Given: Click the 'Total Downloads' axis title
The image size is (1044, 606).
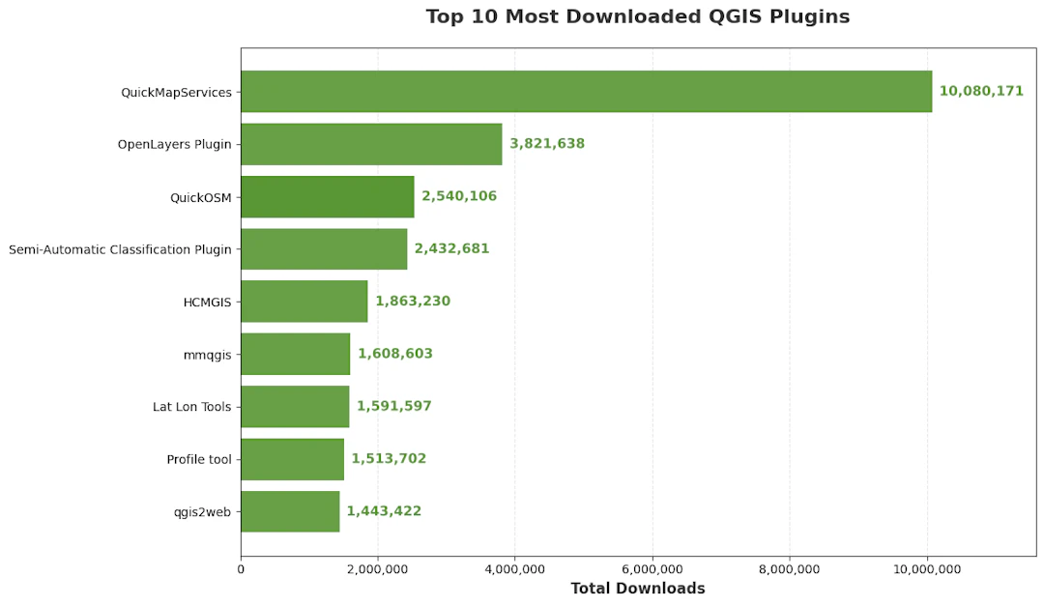Looking at the screenshot, I should [x=638, y=589].
